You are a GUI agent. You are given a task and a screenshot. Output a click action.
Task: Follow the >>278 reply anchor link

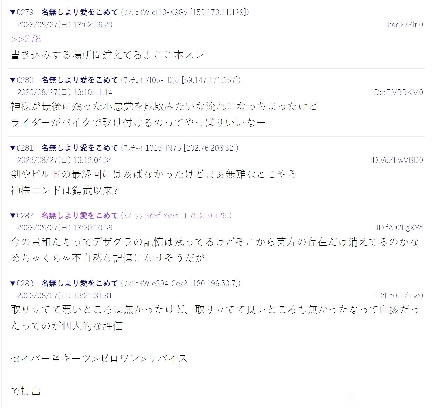[x=26, y=39]
